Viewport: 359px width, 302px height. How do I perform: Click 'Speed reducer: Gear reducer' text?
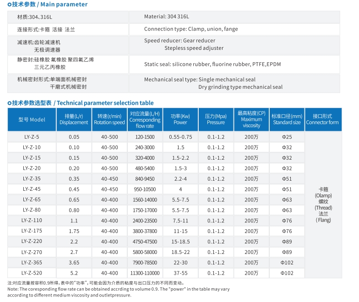179,40
